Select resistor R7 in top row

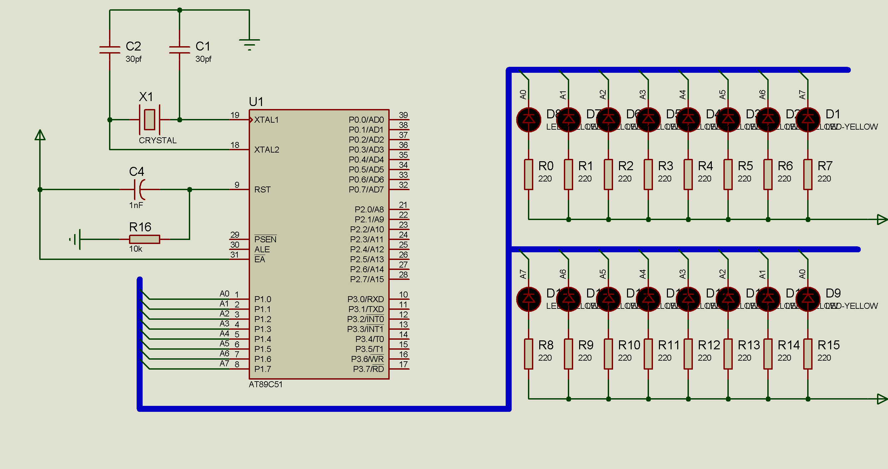coord(808,175)
